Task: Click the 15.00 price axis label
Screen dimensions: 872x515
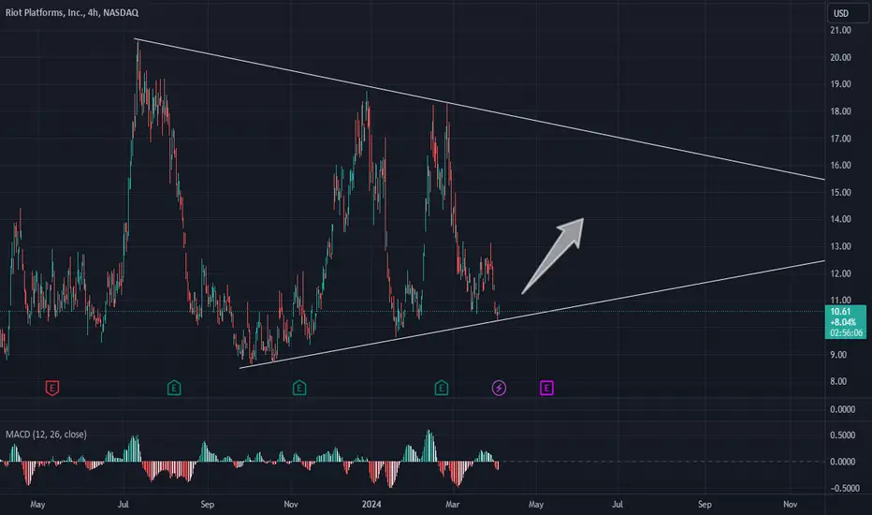Action: tap(840, 193)
